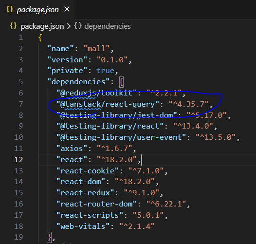Click the "@tanstack/react-query" key

tap(108, 104)
